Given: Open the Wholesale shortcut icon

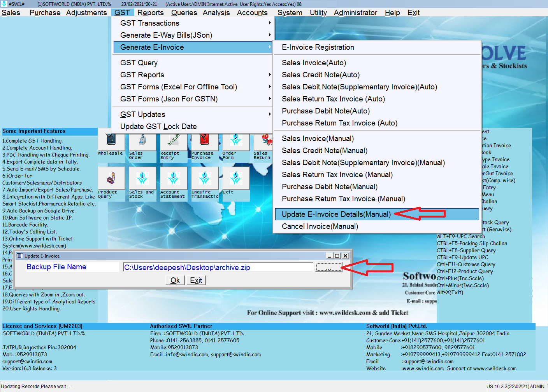Looking at the screenshot, I should pyautogui.click(x=111, y=143).
